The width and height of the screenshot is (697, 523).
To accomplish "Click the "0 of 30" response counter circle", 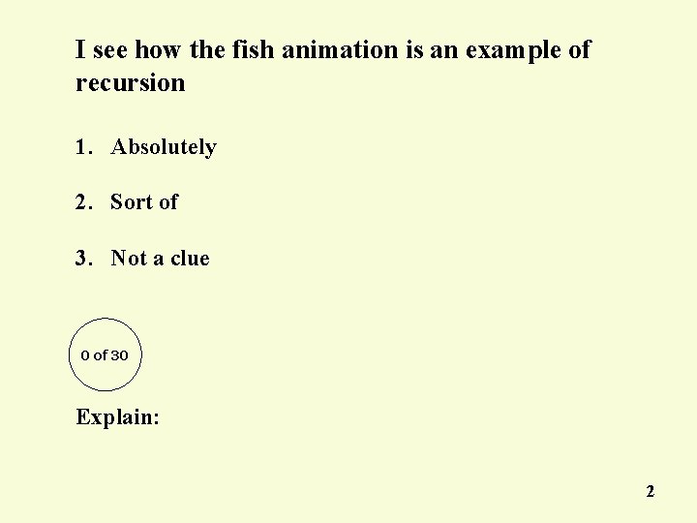I will click(106, 354).
